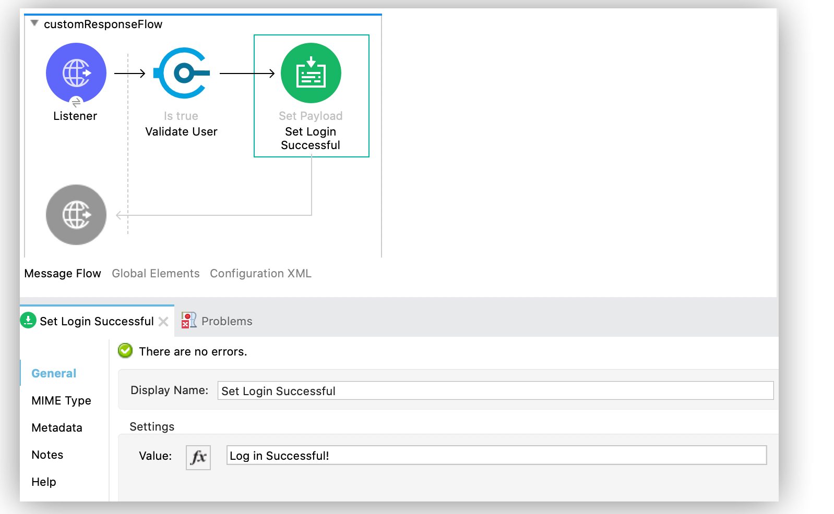Open the Problems tab
834x514 pixels.
(227, 321)
